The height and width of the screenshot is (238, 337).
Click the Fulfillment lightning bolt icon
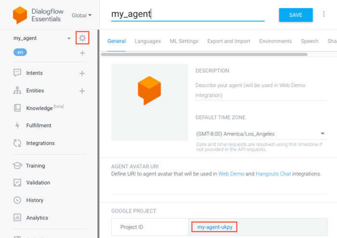pyautogui.click(x=17, y=125)
